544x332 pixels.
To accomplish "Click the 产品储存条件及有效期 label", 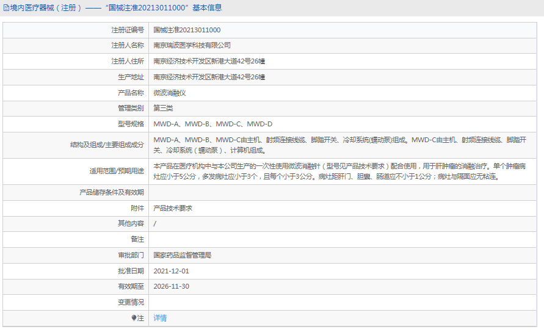I will (111, 192).
